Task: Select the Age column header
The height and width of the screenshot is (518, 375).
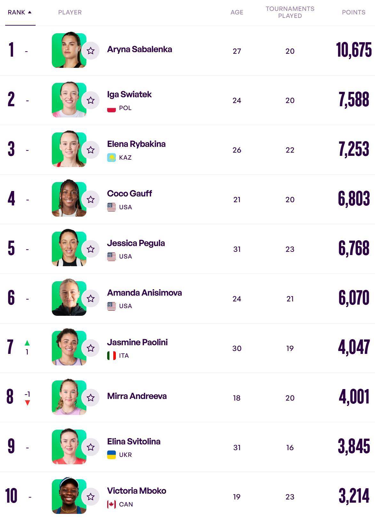Action: point(237,12)
